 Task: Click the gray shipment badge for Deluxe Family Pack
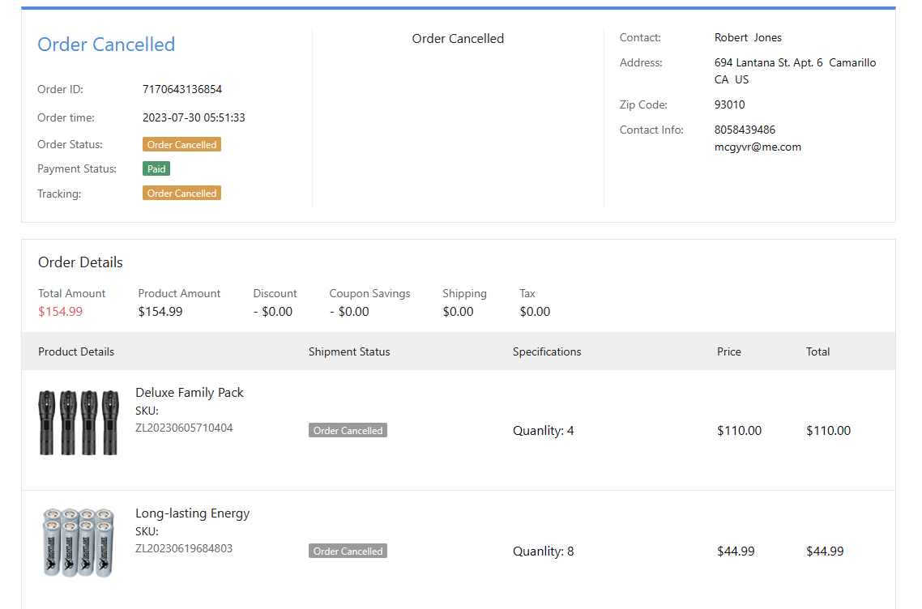(348, 431)
